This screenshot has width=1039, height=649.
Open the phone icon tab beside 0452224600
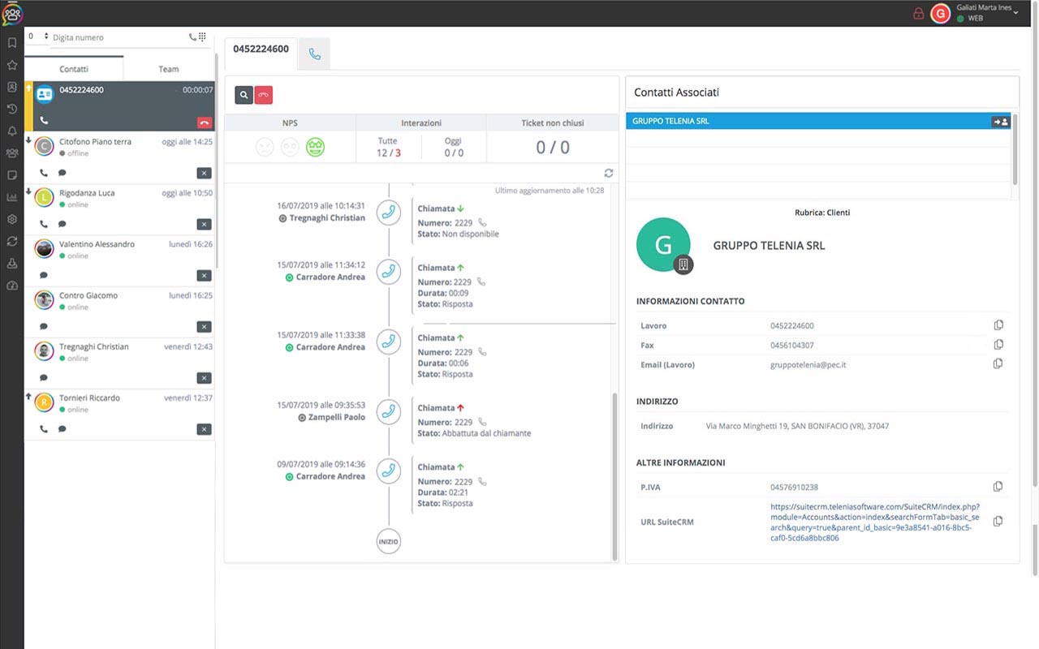[x=315, y=54]
